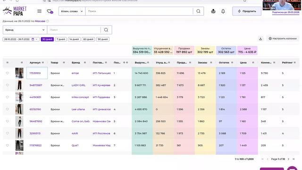Open the emse product thumbnail
The height and width of the screenshot is (170, 302).
19,73
